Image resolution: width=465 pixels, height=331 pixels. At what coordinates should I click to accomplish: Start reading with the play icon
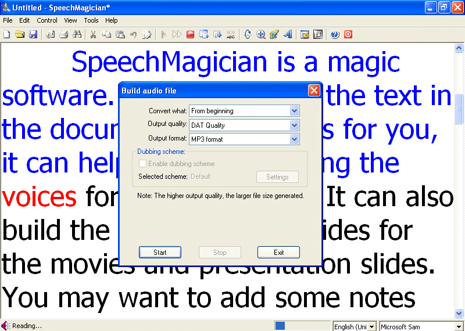point(163,34)
